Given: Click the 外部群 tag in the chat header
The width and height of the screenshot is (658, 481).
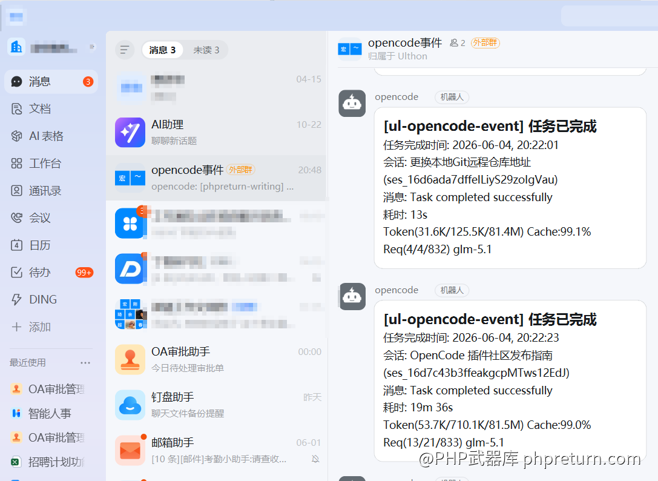Looking at the screenshot, I should pos(485,43).
